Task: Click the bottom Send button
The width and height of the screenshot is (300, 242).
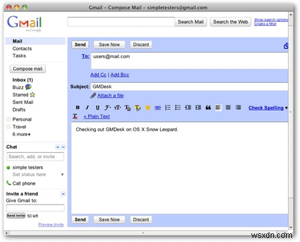Action: 80,219
